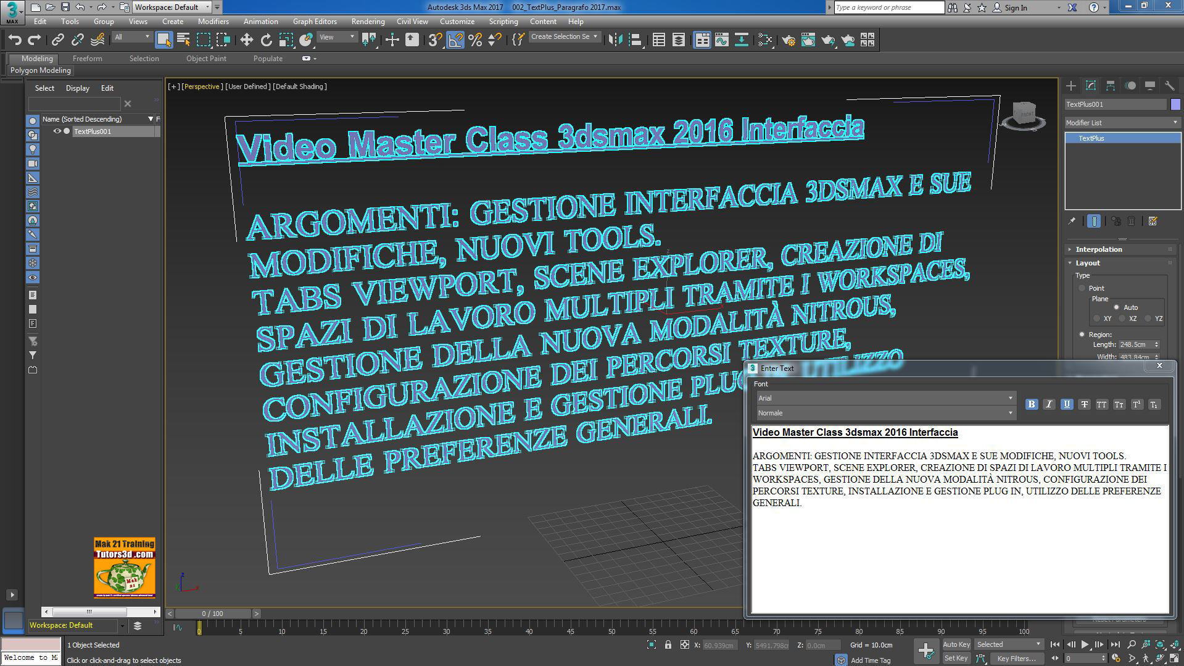Select the Auto plane radio button

click(x=1116, y=307)
